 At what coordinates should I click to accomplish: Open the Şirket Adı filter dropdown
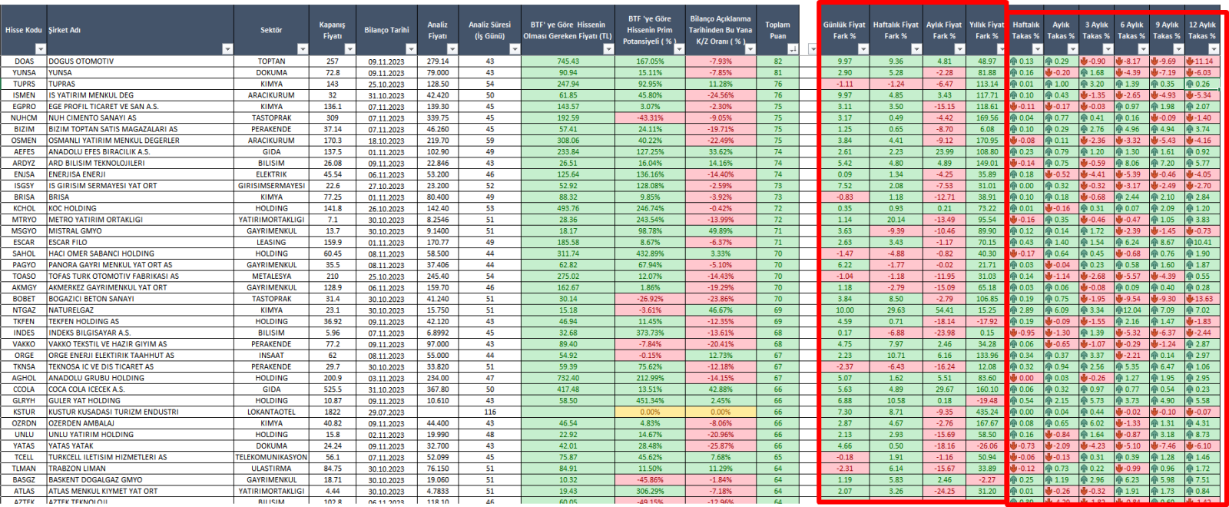pos(227,49)
